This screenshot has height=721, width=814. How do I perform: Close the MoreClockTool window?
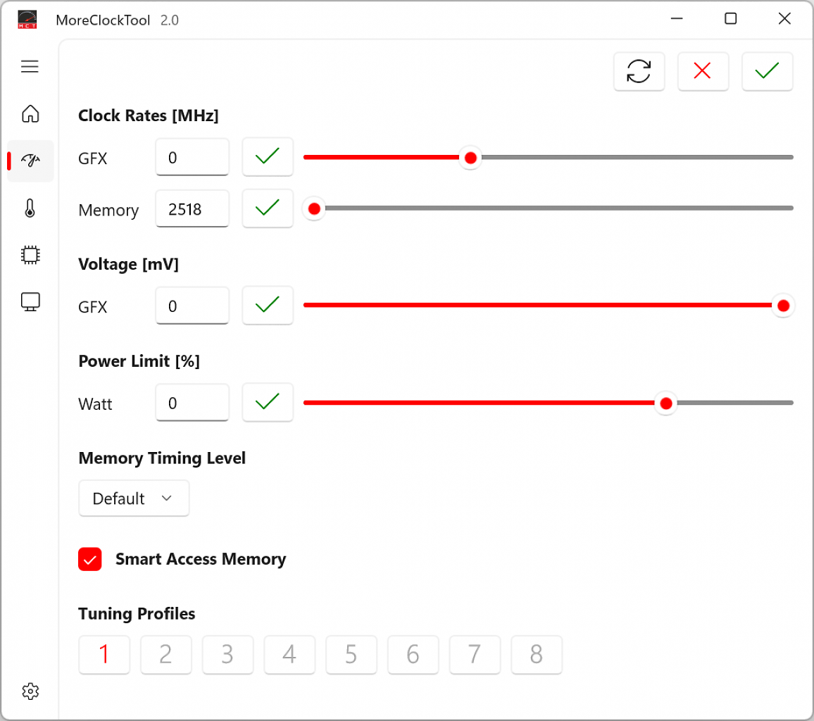(x=784, y=19)
